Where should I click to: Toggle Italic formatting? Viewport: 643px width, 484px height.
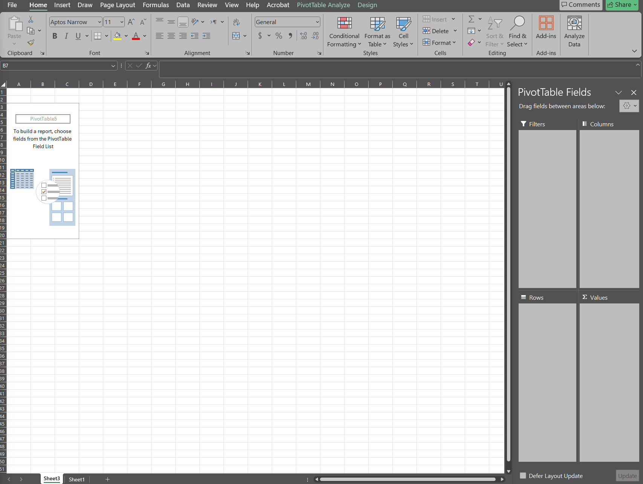[x=66, y=36]
